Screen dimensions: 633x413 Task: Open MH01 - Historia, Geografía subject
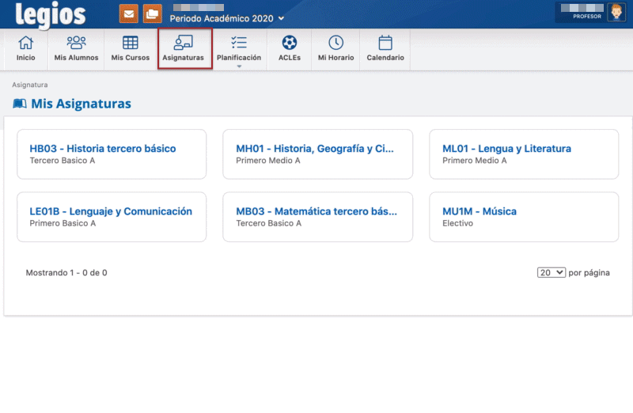click(x=315, y=149)
